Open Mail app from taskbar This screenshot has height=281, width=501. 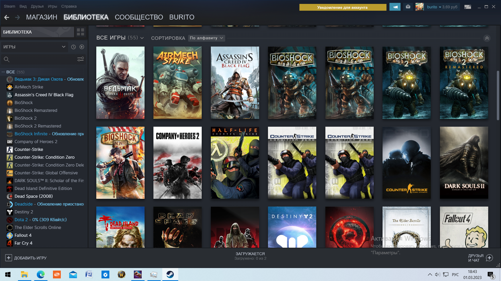click(73, 274)
